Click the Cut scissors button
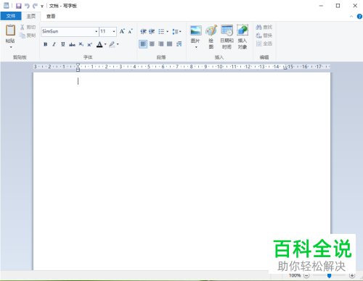Viewport: 363px width, 281px height. (28, 27)
